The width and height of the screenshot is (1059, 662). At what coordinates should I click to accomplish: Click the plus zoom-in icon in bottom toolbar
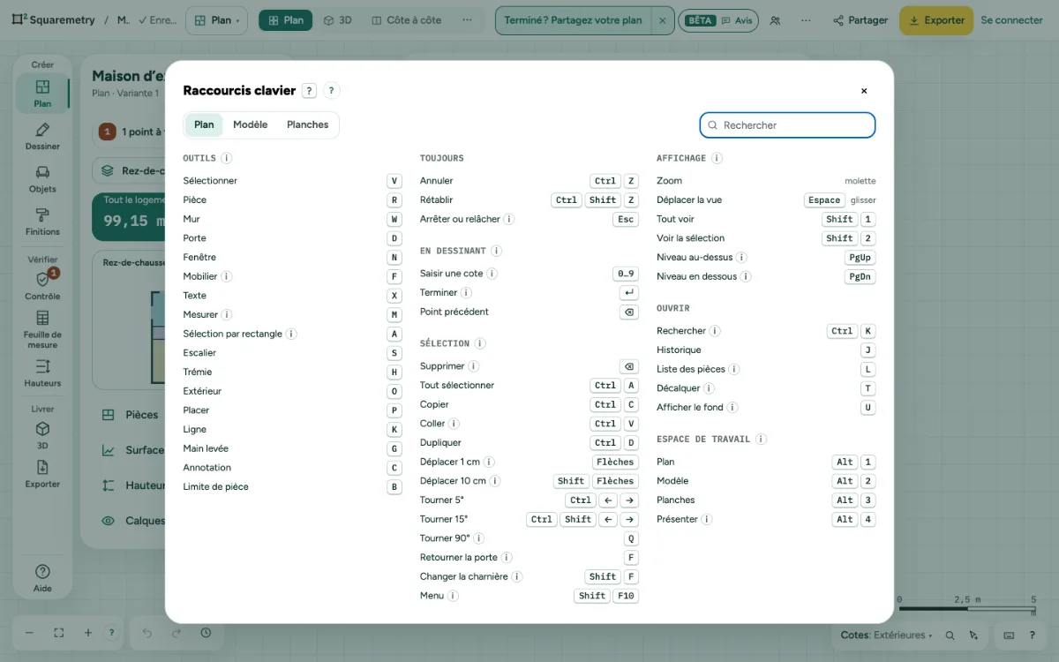click(88, 633)
